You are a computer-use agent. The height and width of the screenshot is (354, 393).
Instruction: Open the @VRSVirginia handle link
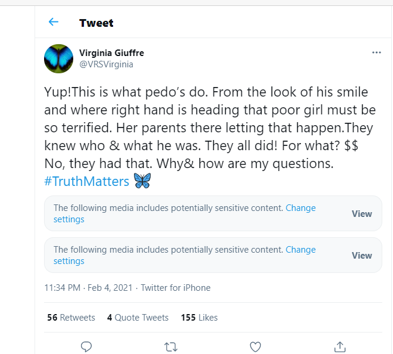pyautogui.click(x=106, y=64)
